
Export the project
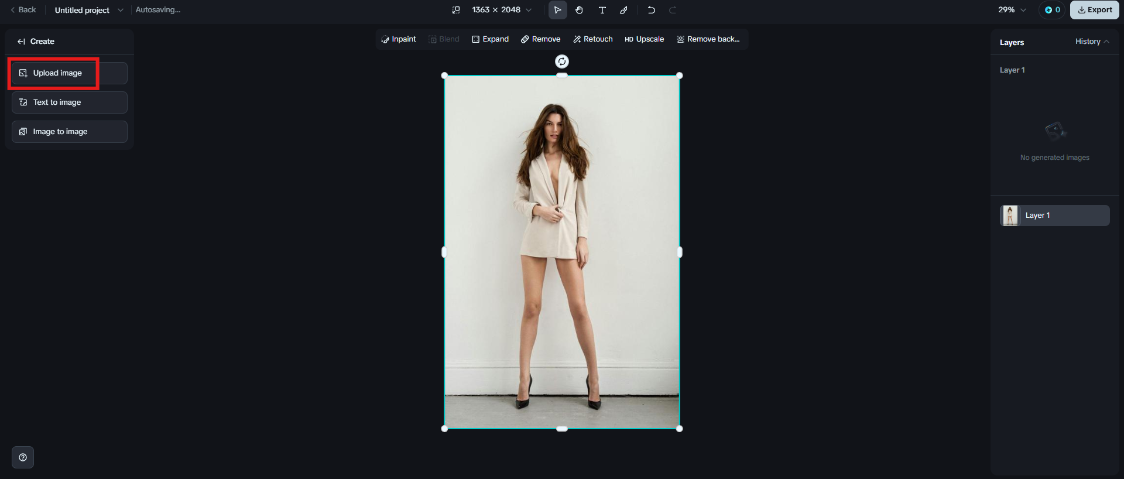(x=1095, y=10)
